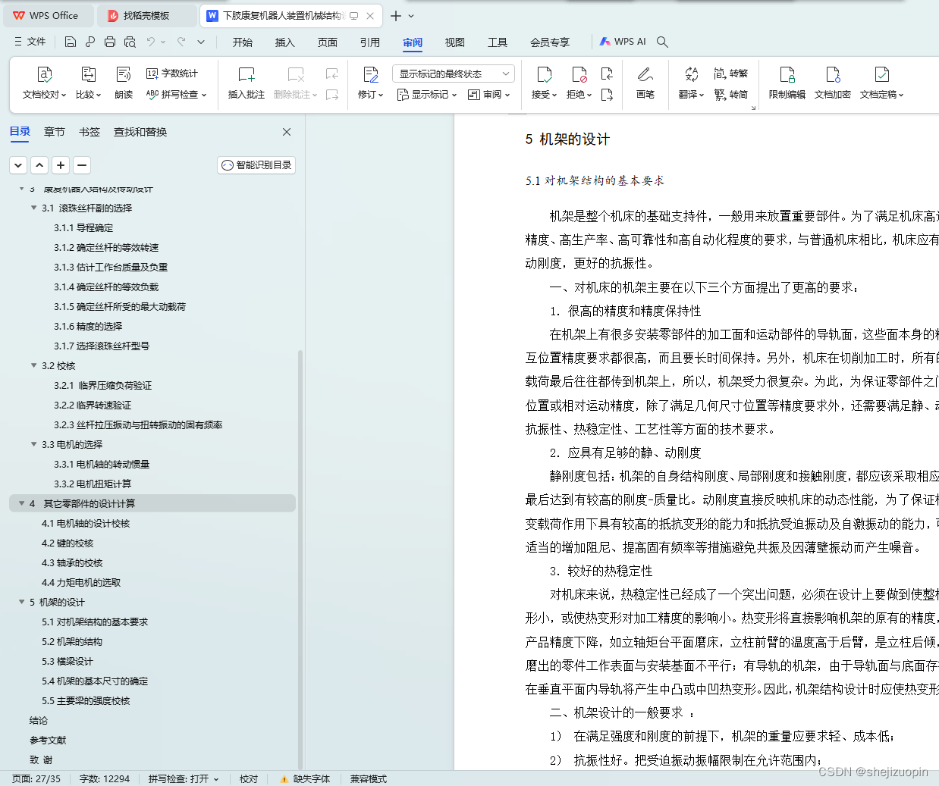Image resolution: width=939 pixels, height=786 pixels.
Task: Click 字数: 12294 in status bar
Action: click(105, 778)
